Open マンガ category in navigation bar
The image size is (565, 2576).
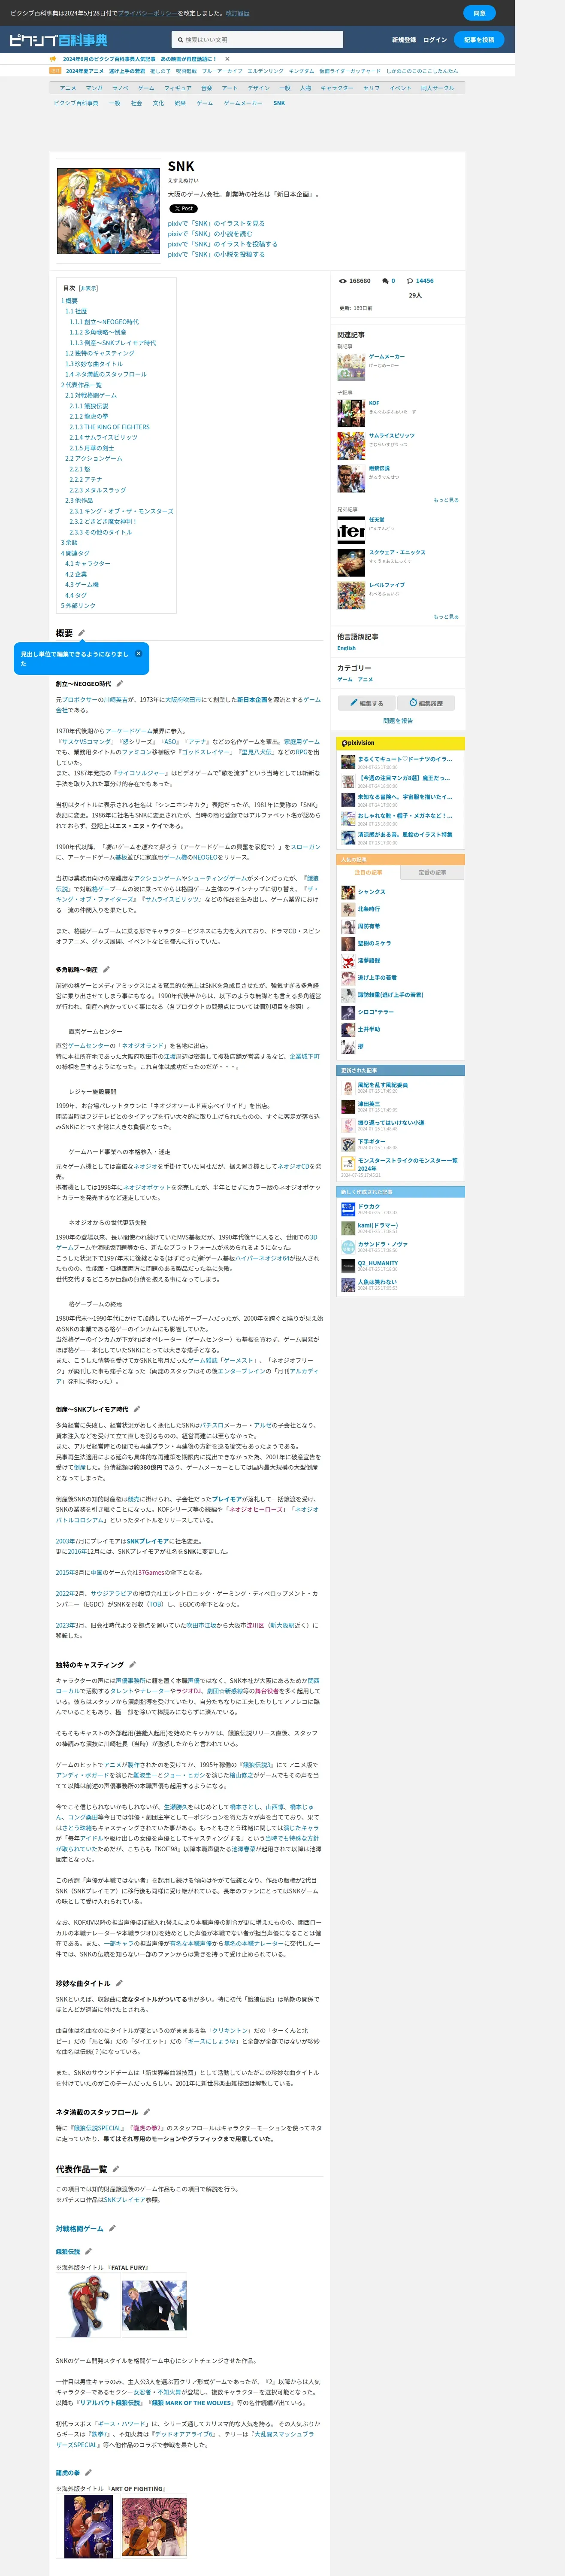(94, 88)
